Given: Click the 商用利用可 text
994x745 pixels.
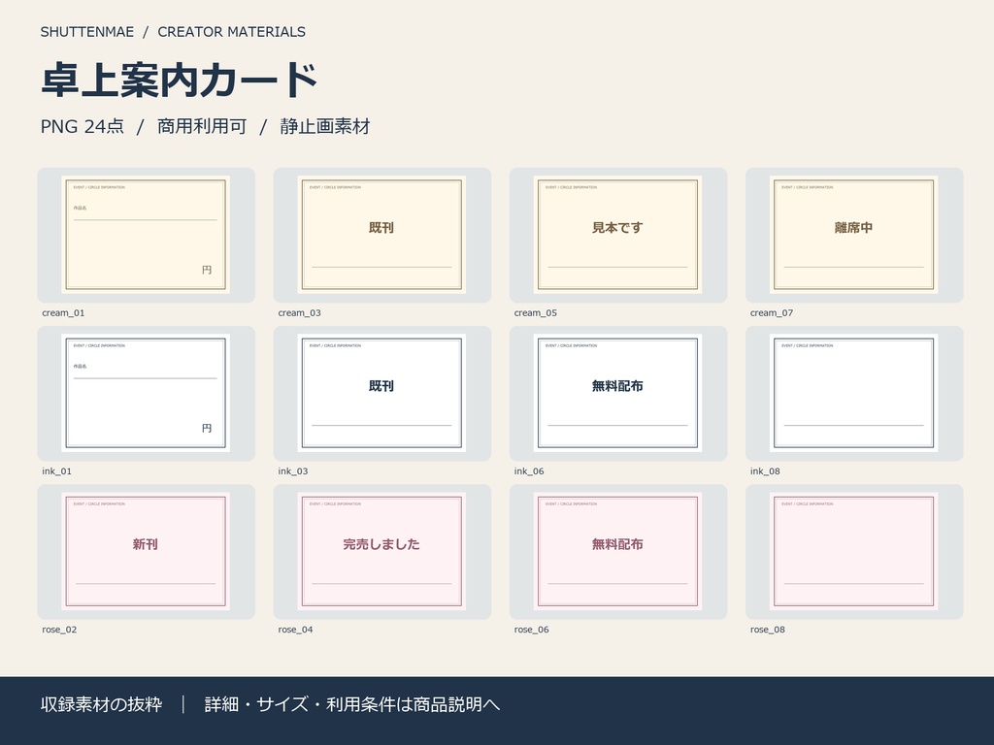Looking at the screenshot, I should [202, 127].
